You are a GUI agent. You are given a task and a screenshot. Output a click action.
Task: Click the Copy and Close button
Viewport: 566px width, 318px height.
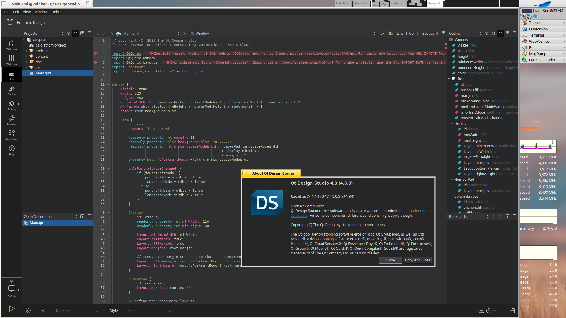pos(417,260)
